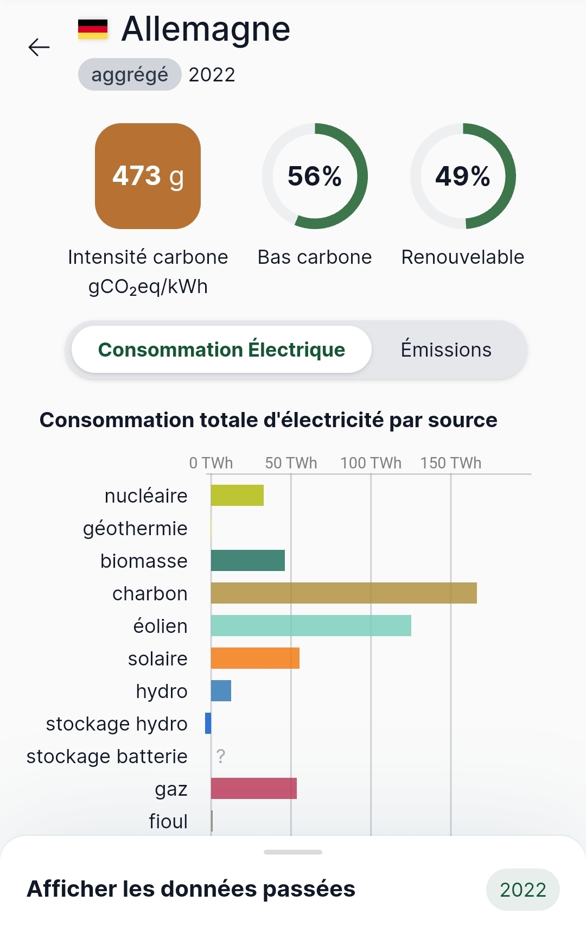Tap the yellow-green nucléaire bar
This screenshot has width=586, height=926.
click(x=237, y=495)
